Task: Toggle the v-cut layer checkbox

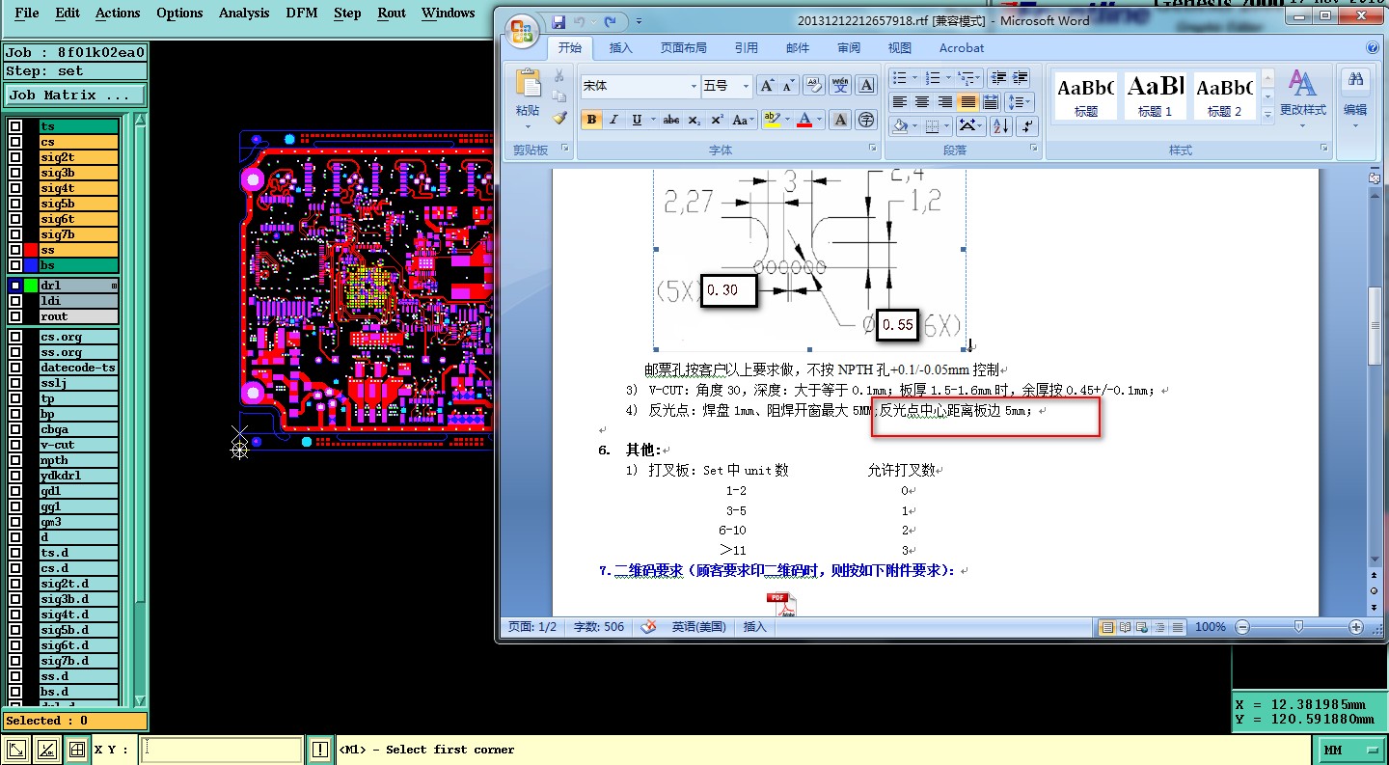Action: 15,445
